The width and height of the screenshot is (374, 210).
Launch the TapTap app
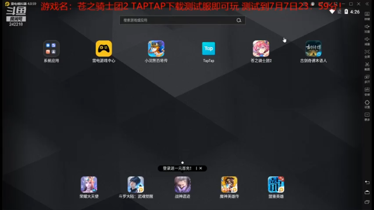tap(209, 48)
